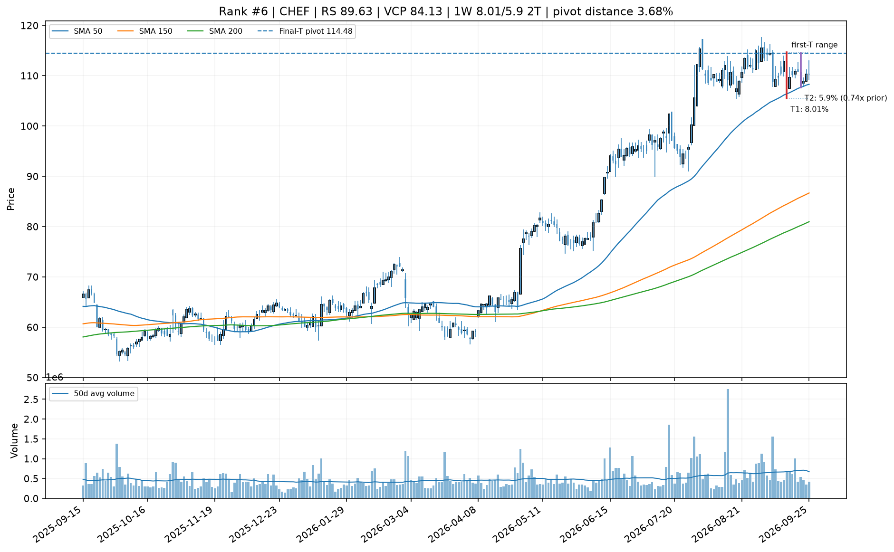The image size is (894, 552).
Task: Click the T1: 8.01% annotation
Action: tap(809, 109)
